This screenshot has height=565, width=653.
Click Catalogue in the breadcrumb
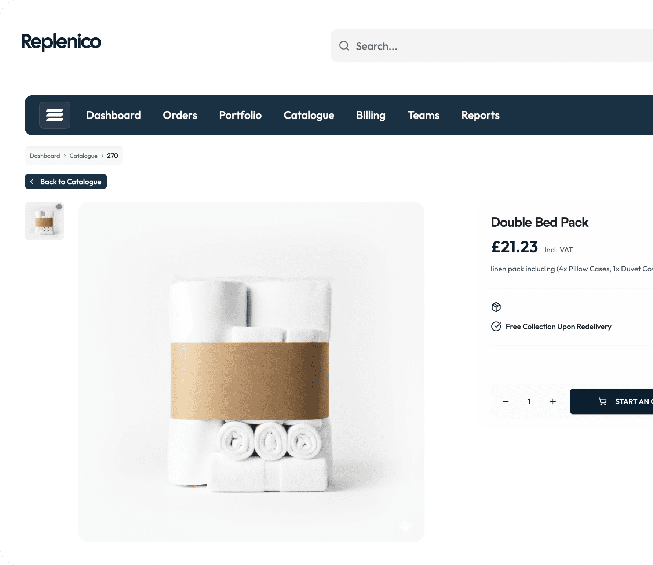84,156
